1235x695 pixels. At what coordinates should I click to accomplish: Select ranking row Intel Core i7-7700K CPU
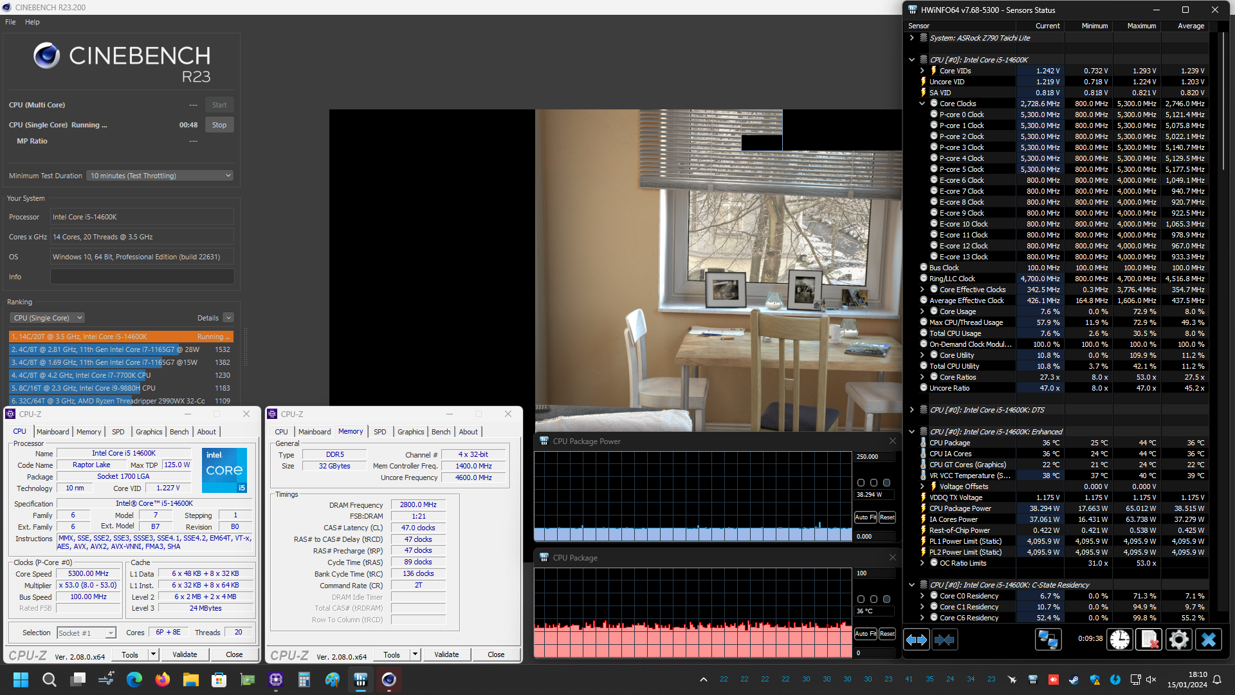tap(121, 375)
